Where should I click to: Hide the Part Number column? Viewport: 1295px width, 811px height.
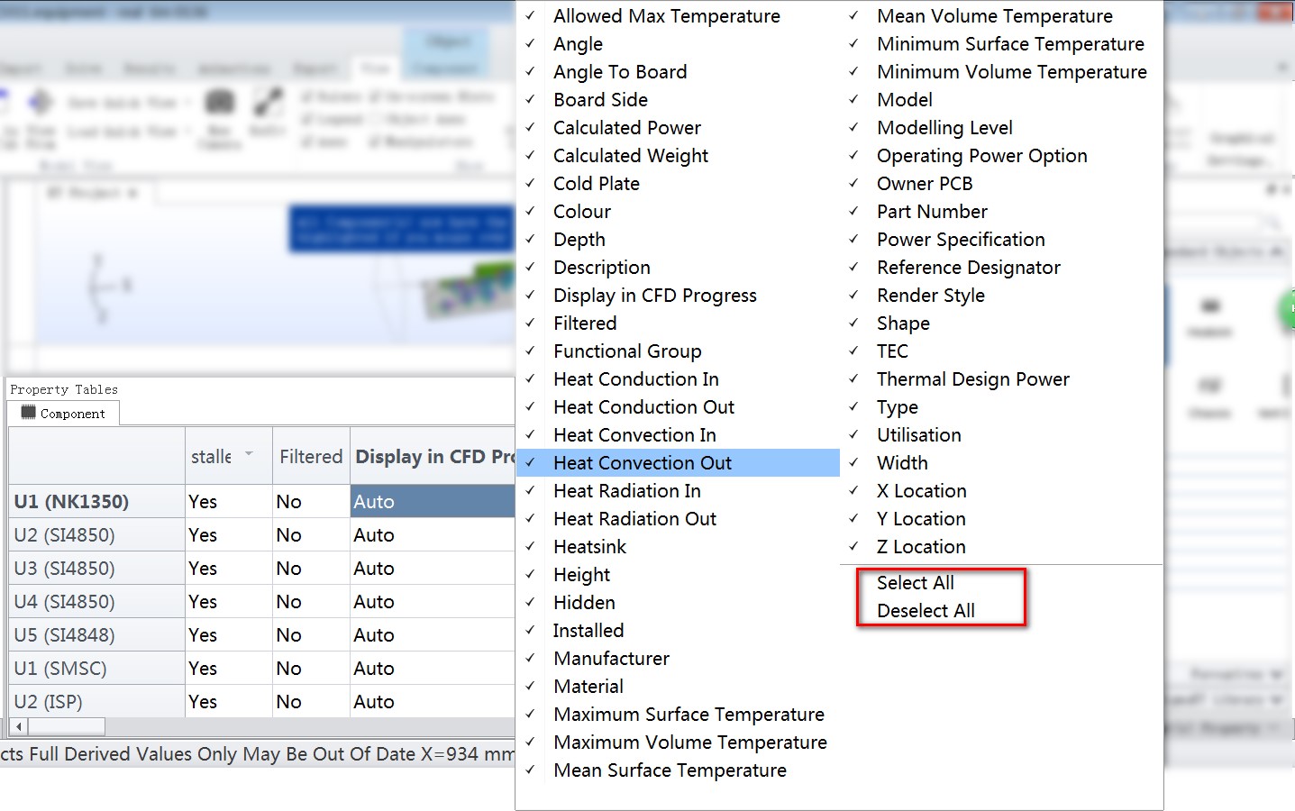(x=932, y=212)
